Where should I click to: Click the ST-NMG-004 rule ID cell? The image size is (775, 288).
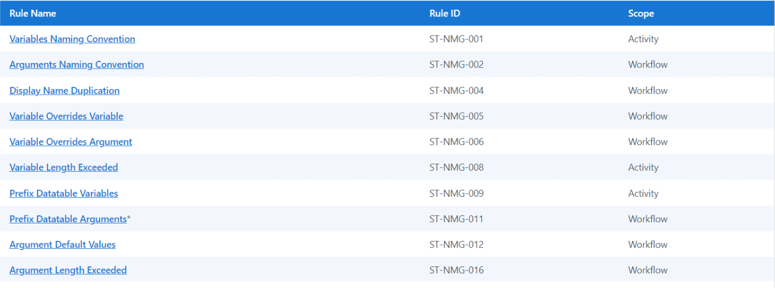tap(456, 91)
